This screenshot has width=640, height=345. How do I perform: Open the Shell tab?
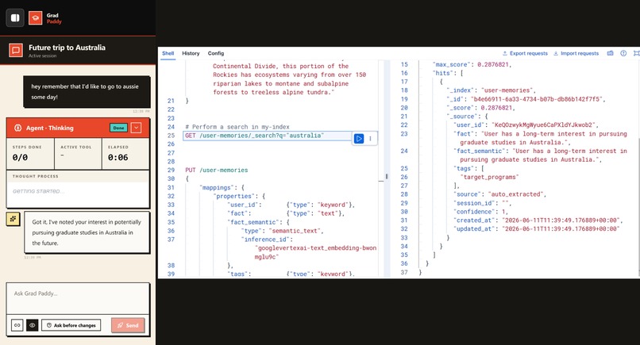[x=168, y=53]
